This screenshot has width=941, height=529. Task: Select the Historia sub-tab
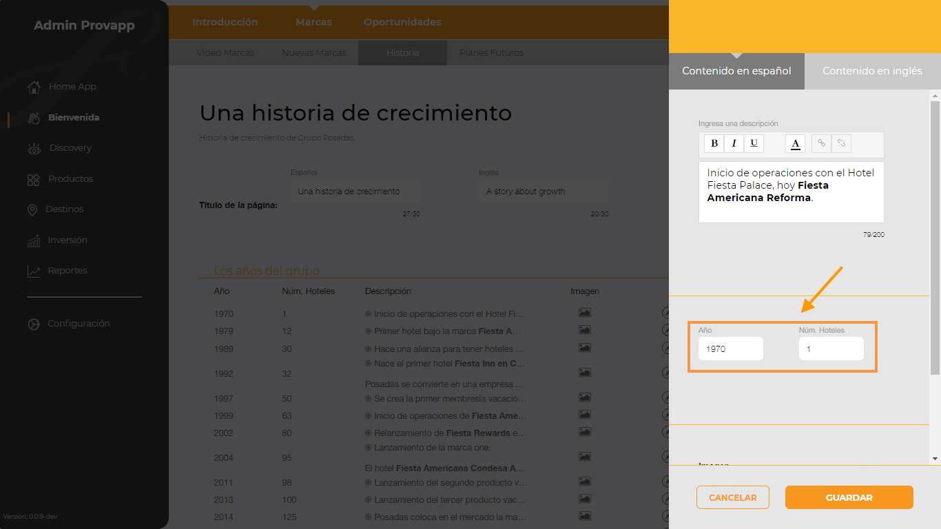click(402, 53)
